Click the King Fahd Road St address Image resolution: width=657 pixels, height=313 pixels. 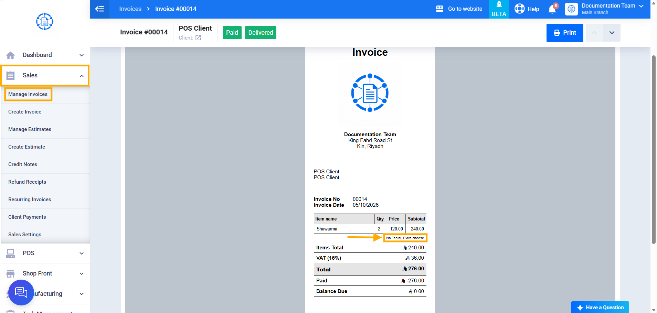click(370, 140)
